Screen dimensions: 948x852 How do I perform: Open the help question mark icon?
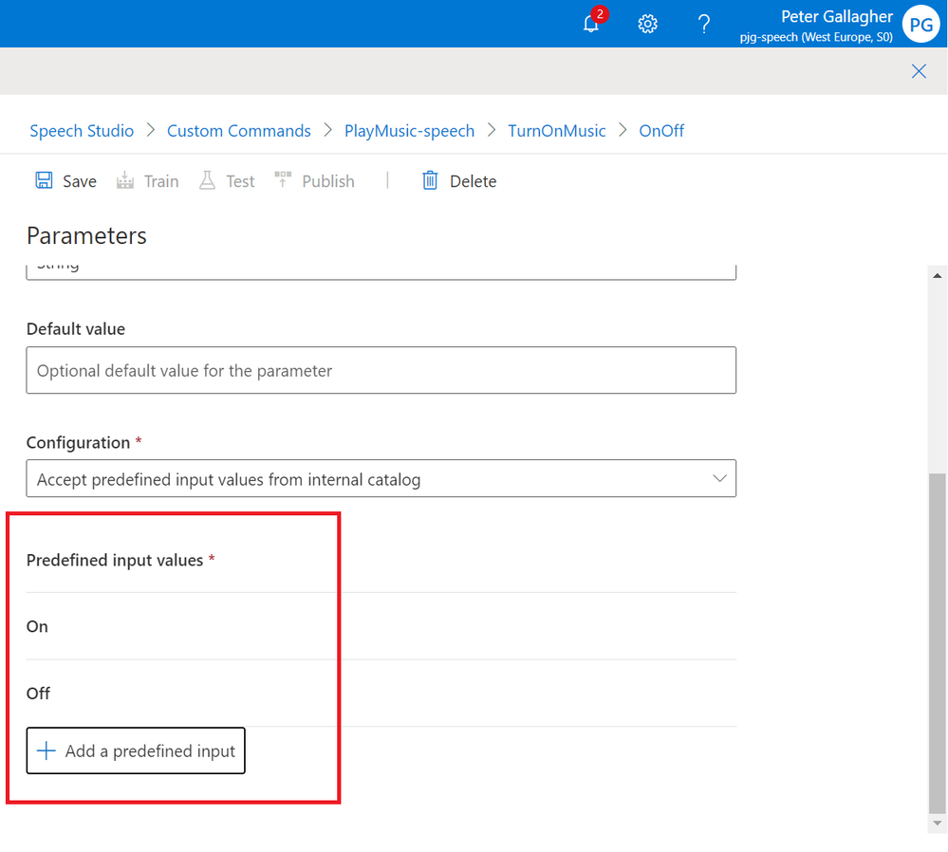point(704,24)
